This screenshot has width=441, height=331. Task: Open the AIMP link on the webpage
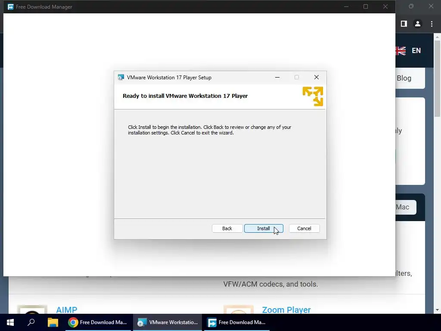67,309
